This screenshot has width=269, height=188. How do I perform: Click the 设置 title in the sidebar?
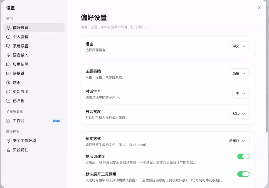11,8
